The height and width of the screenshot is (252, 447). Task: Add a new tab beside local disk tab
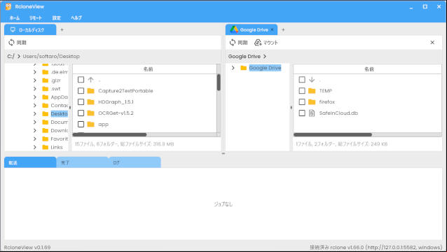tap(62, 29)
